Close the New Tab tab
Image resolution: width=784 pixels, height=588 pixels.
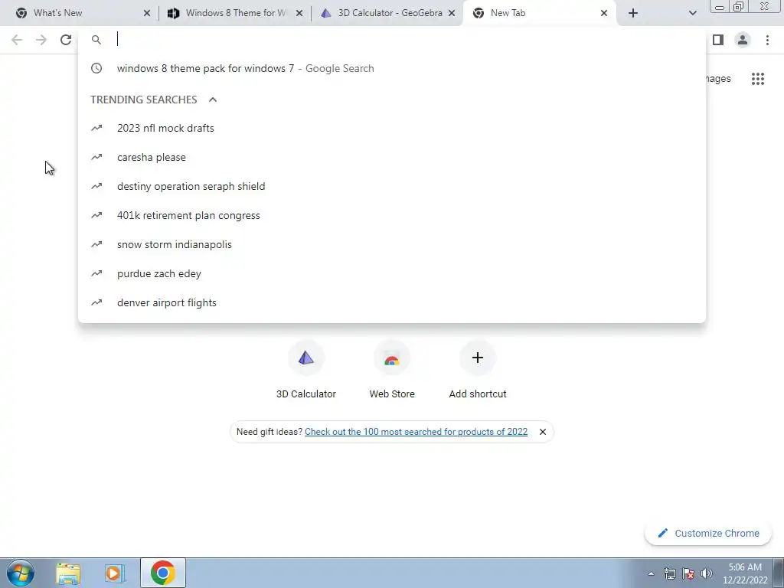tap(604, 13)
